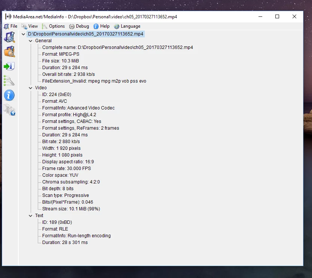
Task: Click the Open Folder sidebar icon
Action: (9, 52)
